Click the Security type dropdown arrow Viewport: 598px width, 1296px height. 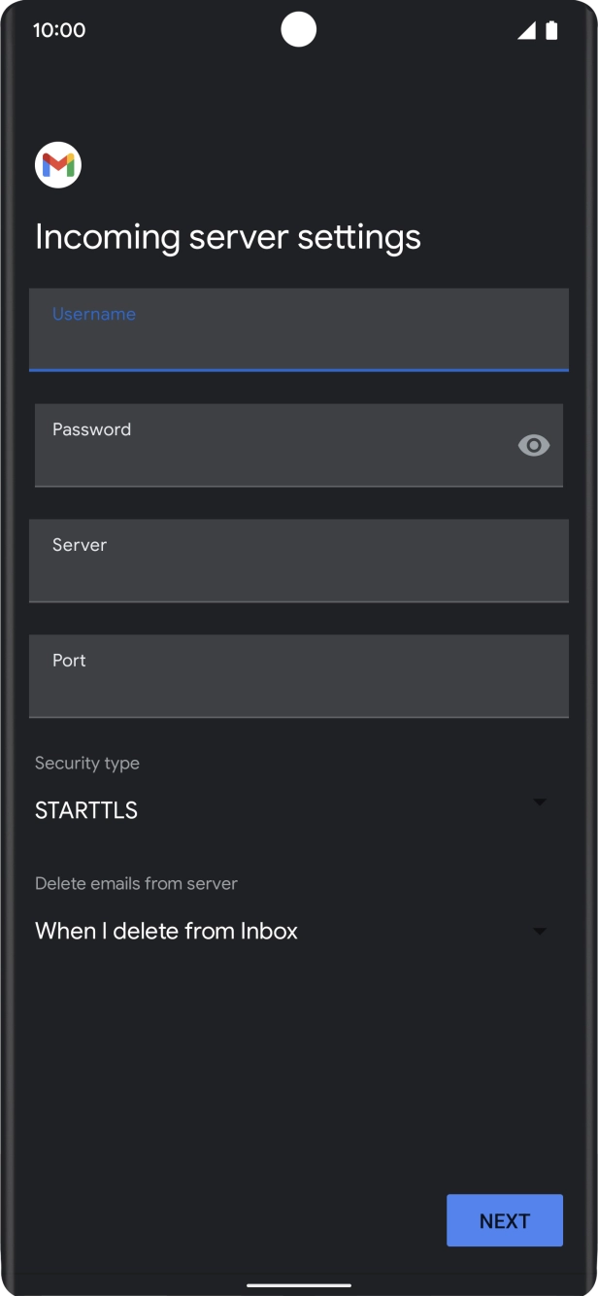point(541,801)
